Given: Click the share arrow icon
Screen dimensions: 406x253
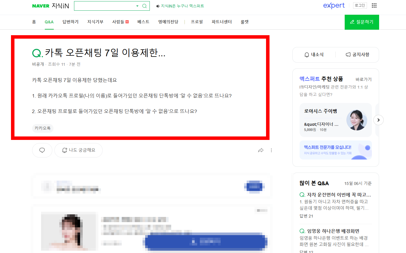Looking at the screenshot, I should point(261,150).
